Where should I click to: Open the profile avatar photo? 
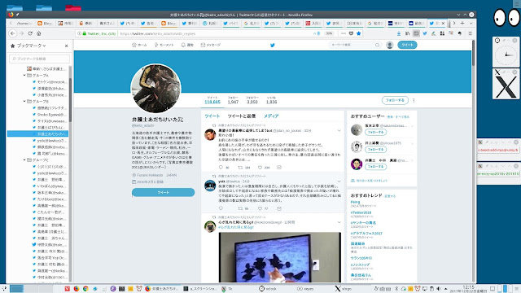coord(155,89)
